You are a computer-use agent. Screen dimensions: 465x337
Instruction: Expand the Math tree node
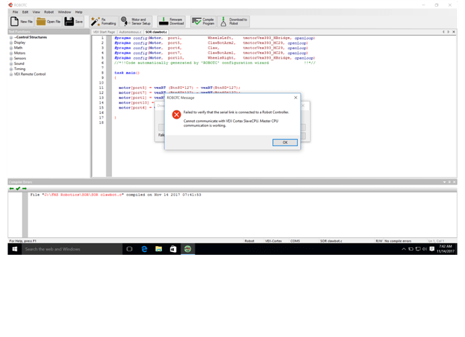click(11, 48)
